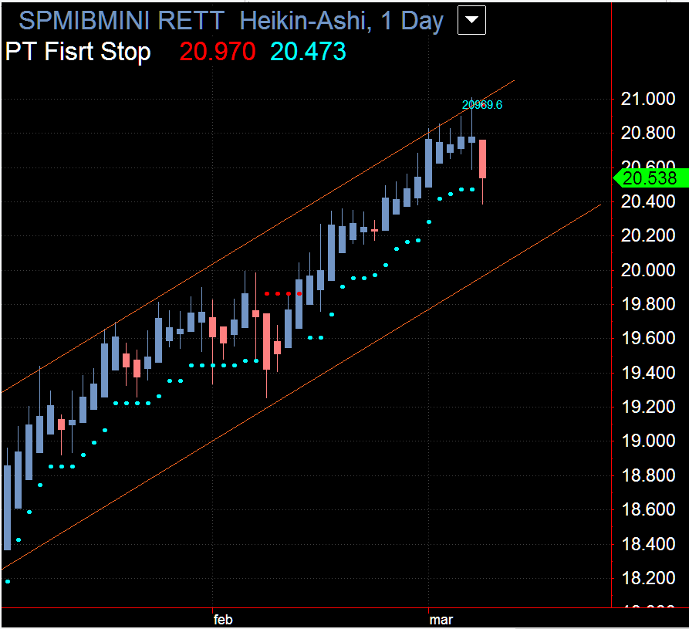Select the PT Fisrt Stop indicator label

(x=78, y=52)
